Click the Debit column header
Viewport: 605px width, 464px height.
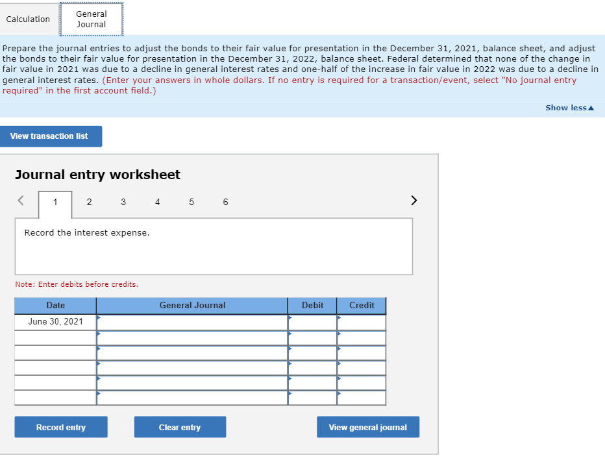click(x=312, y=306)
